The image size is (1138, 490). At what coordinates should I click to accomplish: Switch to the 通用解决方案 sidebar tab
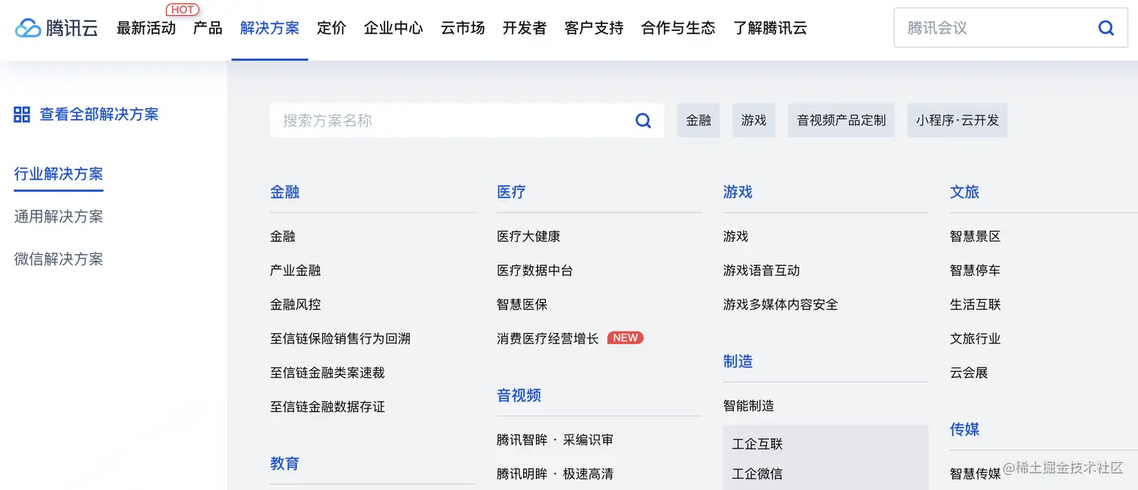click(59, 216)
